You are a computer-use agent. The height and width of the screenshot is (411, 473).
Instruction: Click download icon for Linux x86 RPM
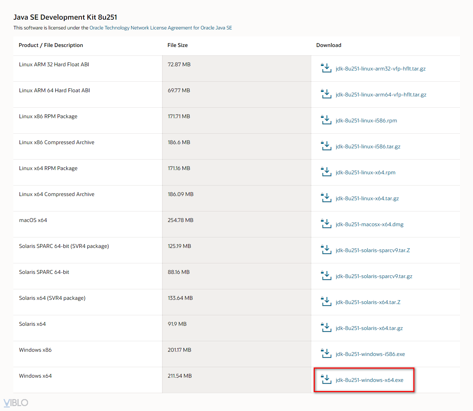click(326, 120)
